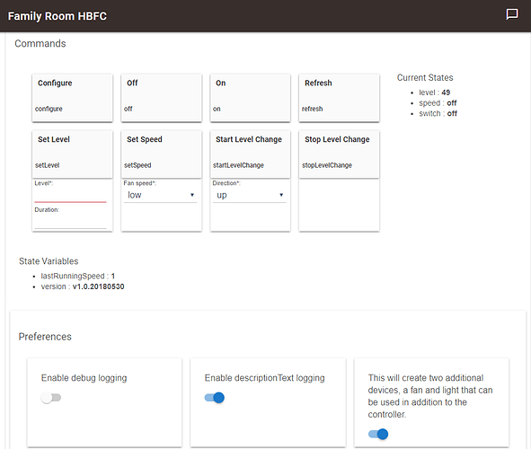Click the Direction dropdown arrow
The image size is (531, 449).
coord(281,195)
